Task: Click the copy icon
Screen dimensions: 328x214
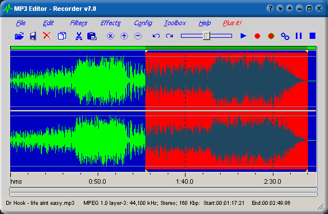Action: coord(62,36)
